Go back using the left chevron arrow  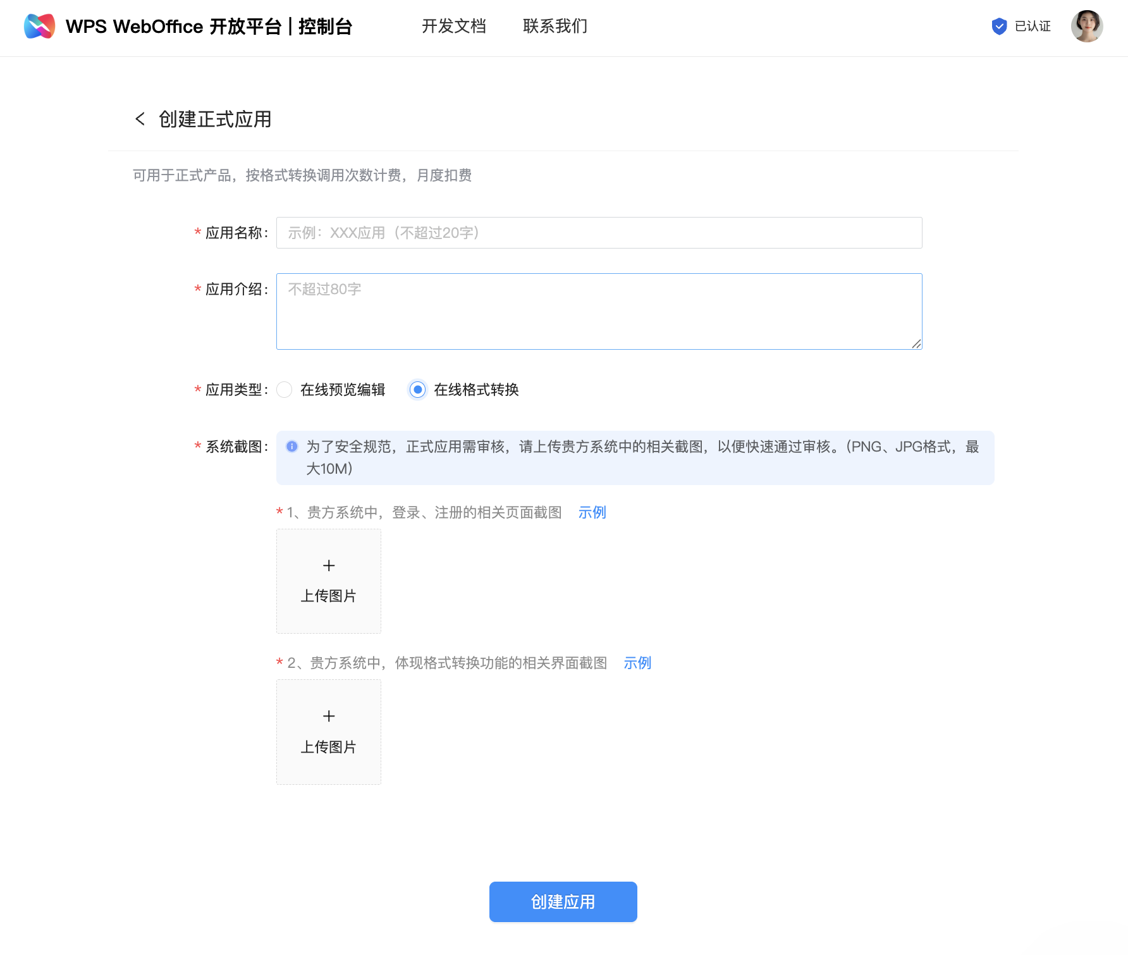click(x=140, y=119)
